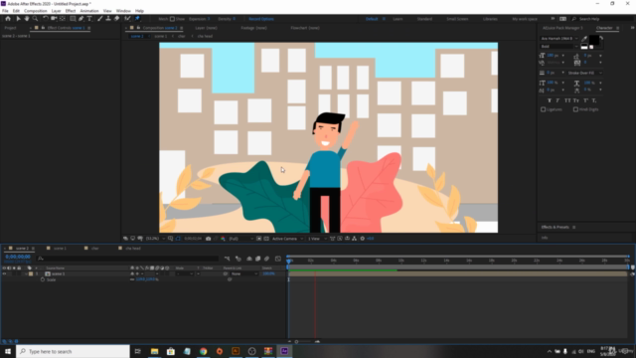Open Parent & Link None dropdown
This screenshot has height=358, width=636.
244,274
